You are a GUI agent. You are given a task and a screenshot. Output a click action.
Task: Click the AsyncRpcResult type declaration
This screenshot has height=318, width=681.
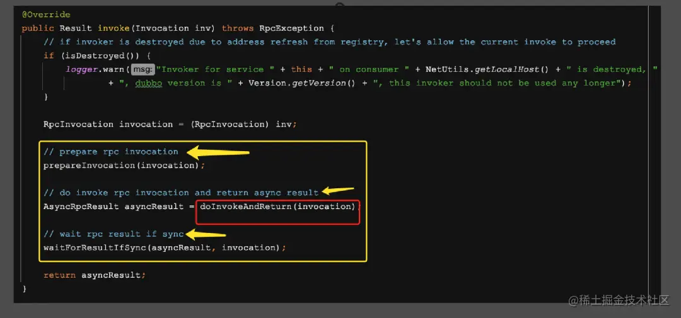click(81, 207)
